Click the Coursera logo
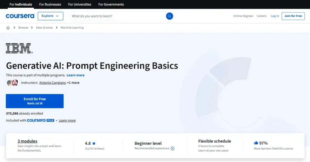This screenshot has height=162, width=310. (x=20, y=16)
